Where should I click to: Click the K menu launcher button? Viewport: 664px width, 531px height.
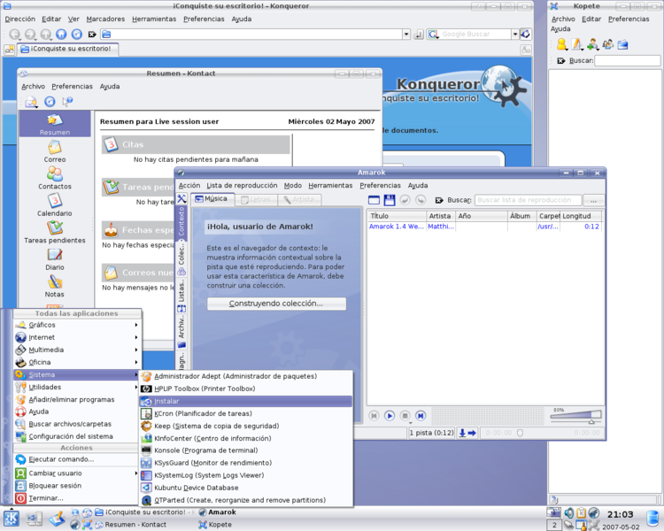click(11, 518)
